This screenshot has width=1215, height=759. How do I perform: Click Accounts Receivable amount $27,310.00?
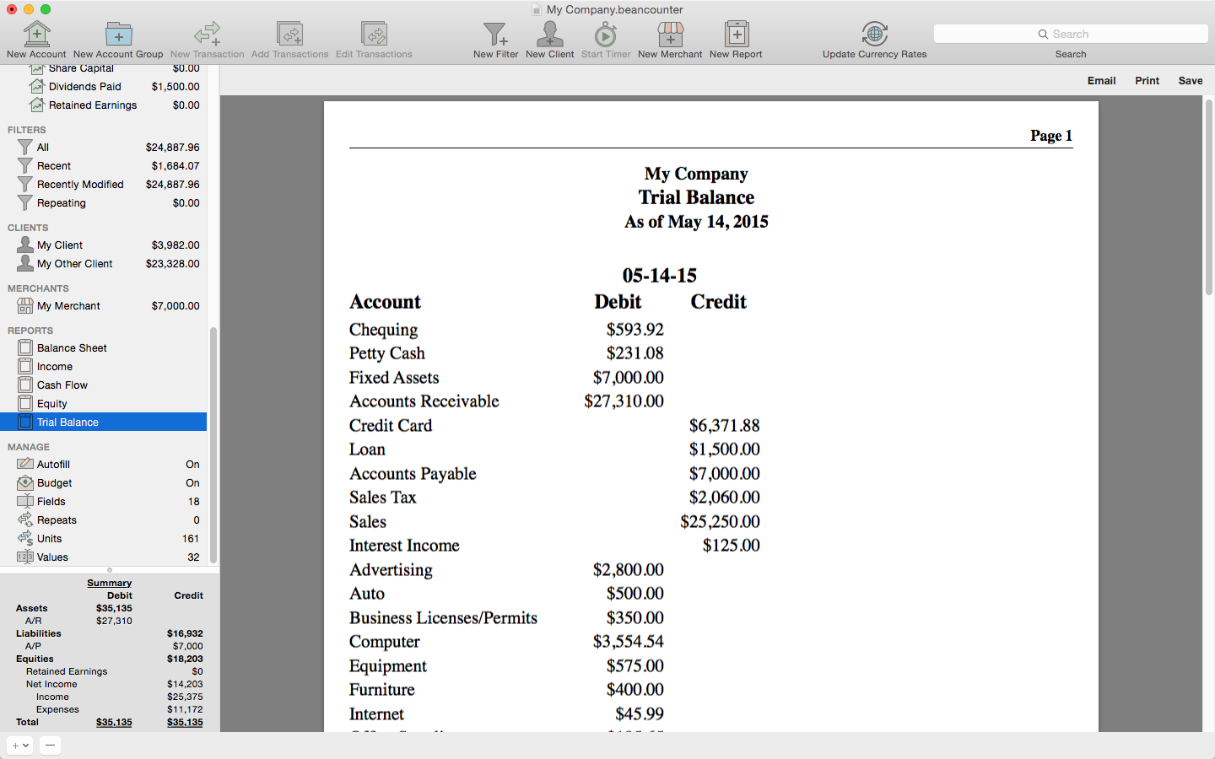click(624, 401)
